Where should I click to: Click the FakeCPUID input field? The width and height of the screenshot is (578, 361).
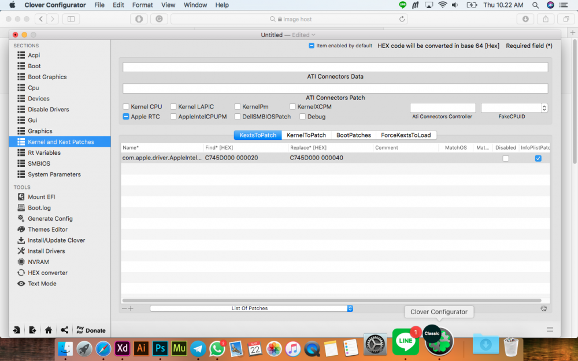coord(512,107)
